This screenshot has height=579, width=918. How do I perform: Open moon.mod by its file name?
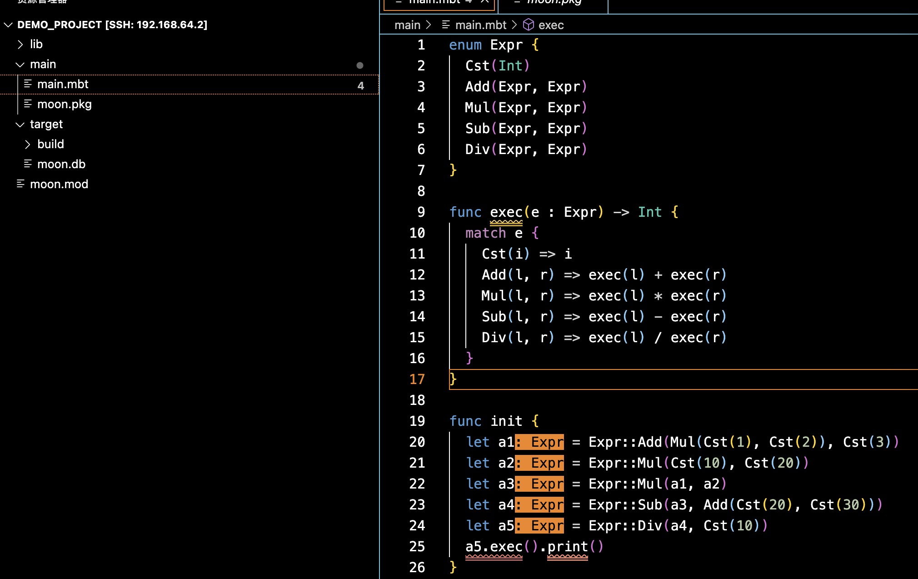59,184
